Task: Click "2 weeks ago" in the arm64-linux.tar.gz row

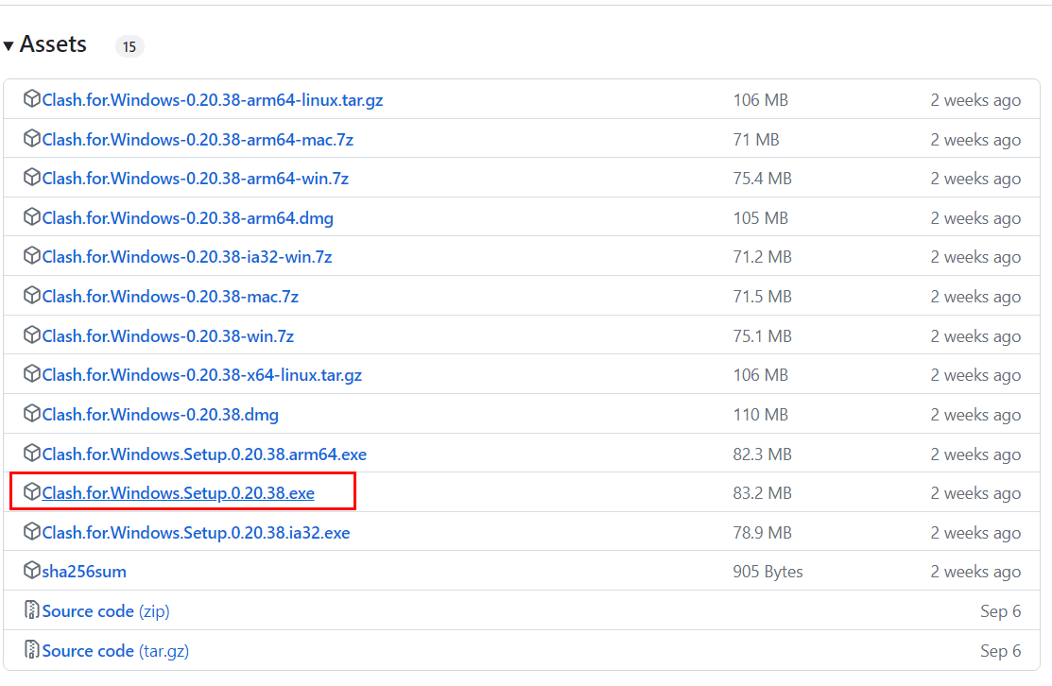Action: point(975,100)
